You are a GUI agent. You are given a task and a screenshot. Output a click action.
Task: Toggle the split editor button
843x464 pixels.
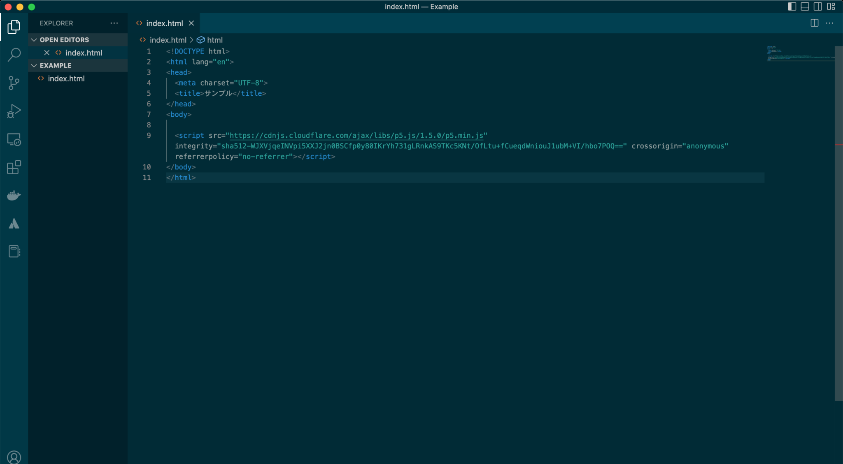pos(814,23)
